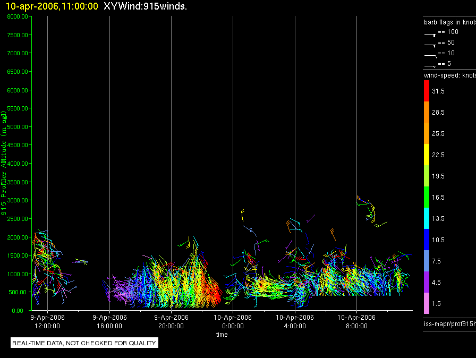The width and height of the screenshot is (476, 358).
Task: Click the '915 Profiler Altitude (m agl)' axis label
Action: click(4, 163)
